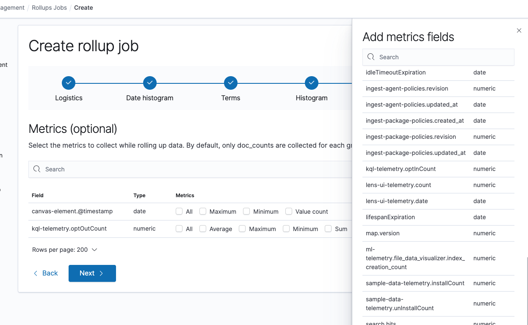
Task: Add the sample-data-telemetry.installCount field
Action: [438, 283]
